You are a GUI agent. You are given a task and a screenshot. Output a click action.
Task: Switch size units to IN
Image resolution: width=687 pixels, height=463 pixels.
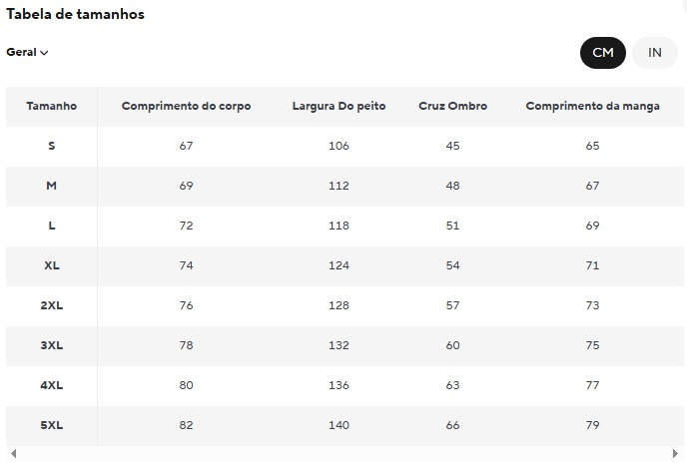[655, 53]
